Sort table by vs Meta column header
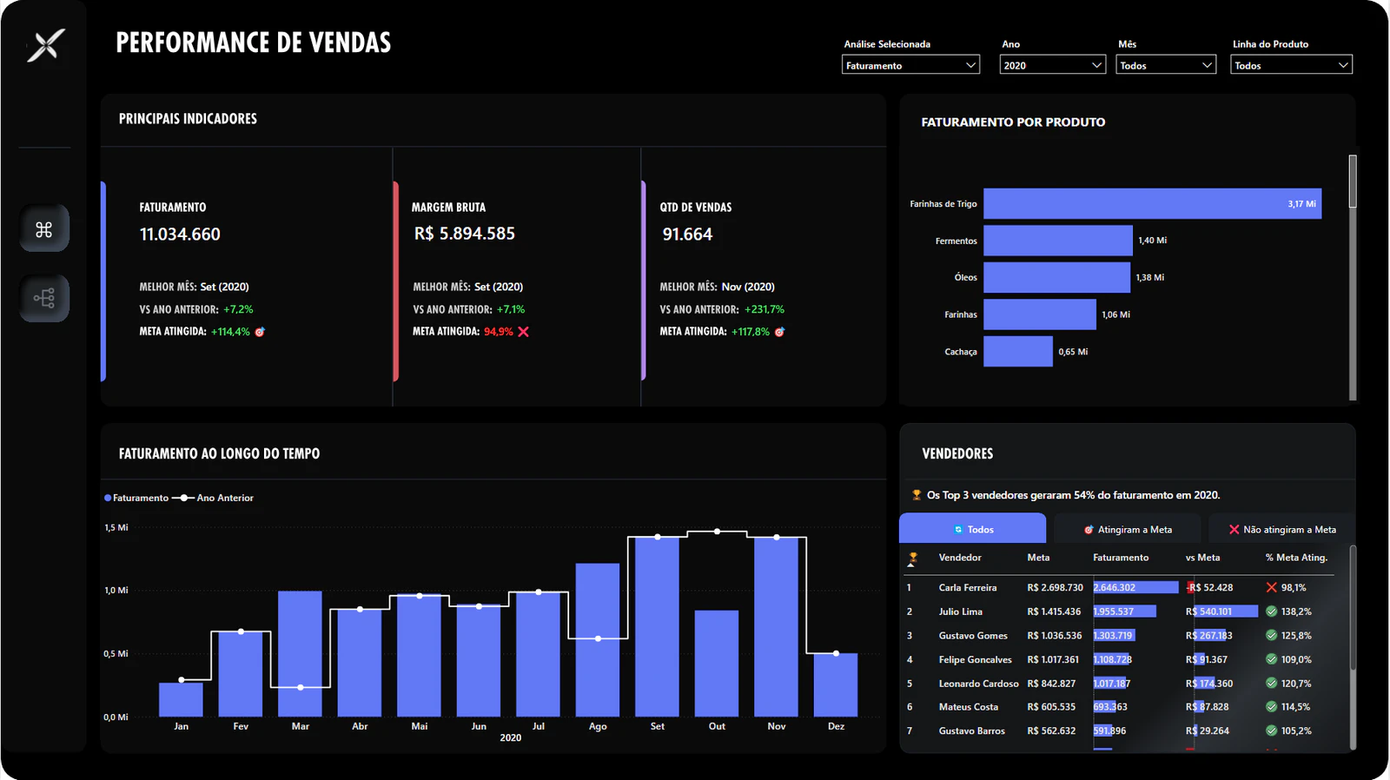Viewport: 1390px width, 780px height. coord(1202,558)
